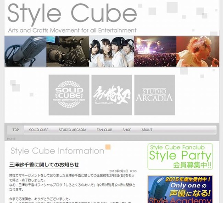Click the Style Cube site logo

pyautogui.click(x=72, y=14)
